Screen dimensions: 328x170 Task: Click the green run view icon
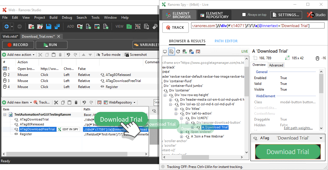[x=129, y=26]
